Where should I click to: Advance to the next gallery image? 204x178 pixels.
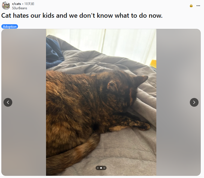click(194, 102)
